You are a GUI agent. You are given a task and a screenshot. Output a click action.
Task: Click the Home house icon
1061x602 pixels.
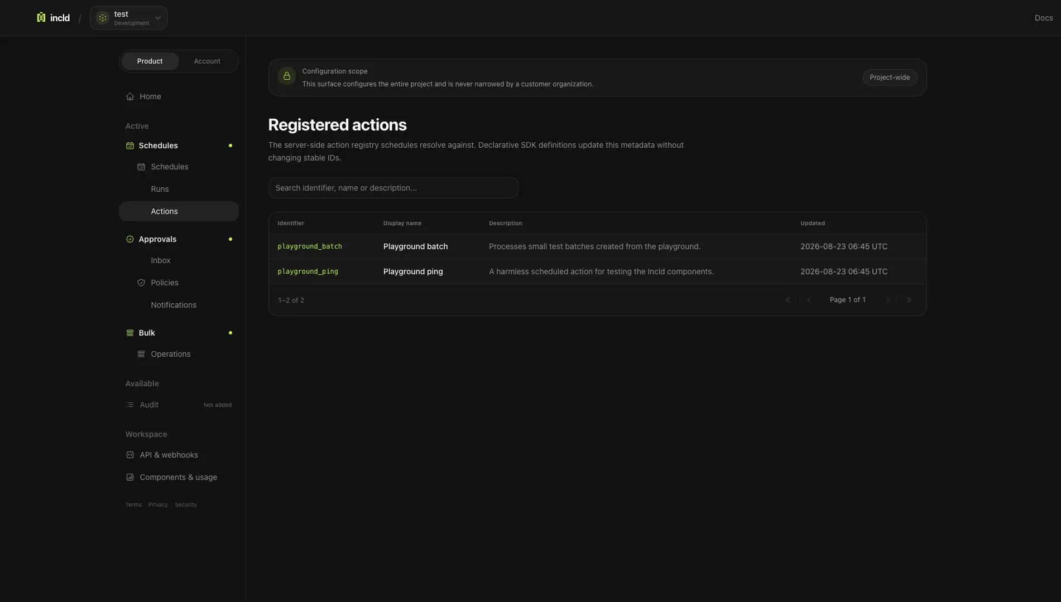[130, 96]
